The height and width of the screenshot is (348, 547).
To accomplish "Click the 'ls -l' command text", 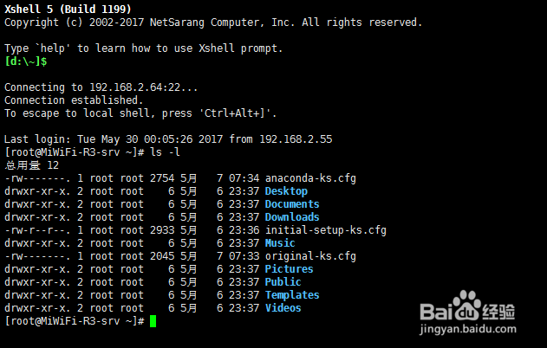I will click(x=165, y=152).
